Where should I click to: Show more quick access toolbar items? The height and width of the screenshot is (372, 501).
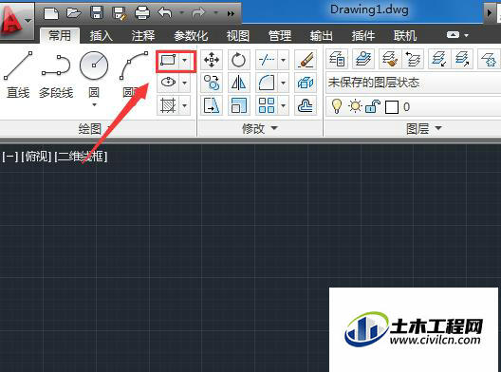(231, 13)
